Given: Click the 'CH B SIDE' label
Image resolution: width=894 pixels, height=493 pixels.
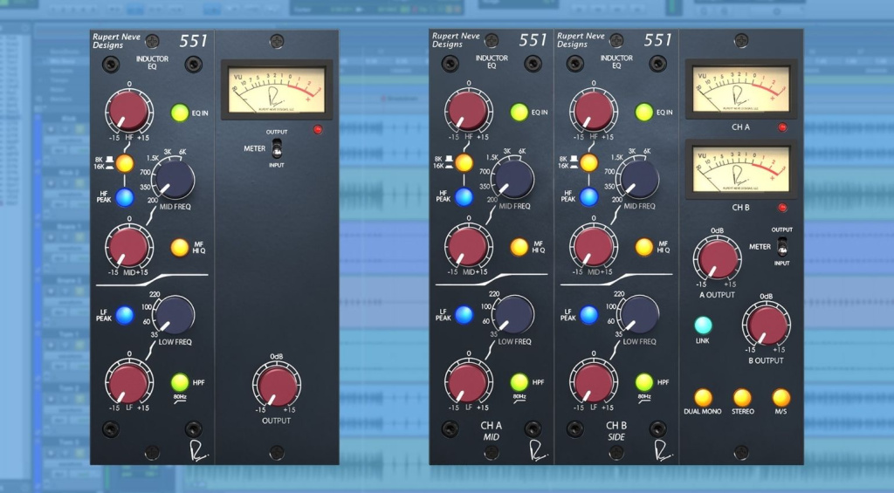Looking at the screenshot, I should (616, 431).
